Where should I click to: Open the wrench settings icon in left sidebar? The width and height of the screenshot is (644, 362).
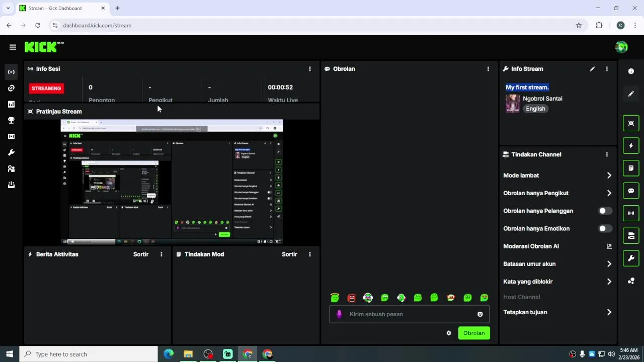(x=11, y=152)
